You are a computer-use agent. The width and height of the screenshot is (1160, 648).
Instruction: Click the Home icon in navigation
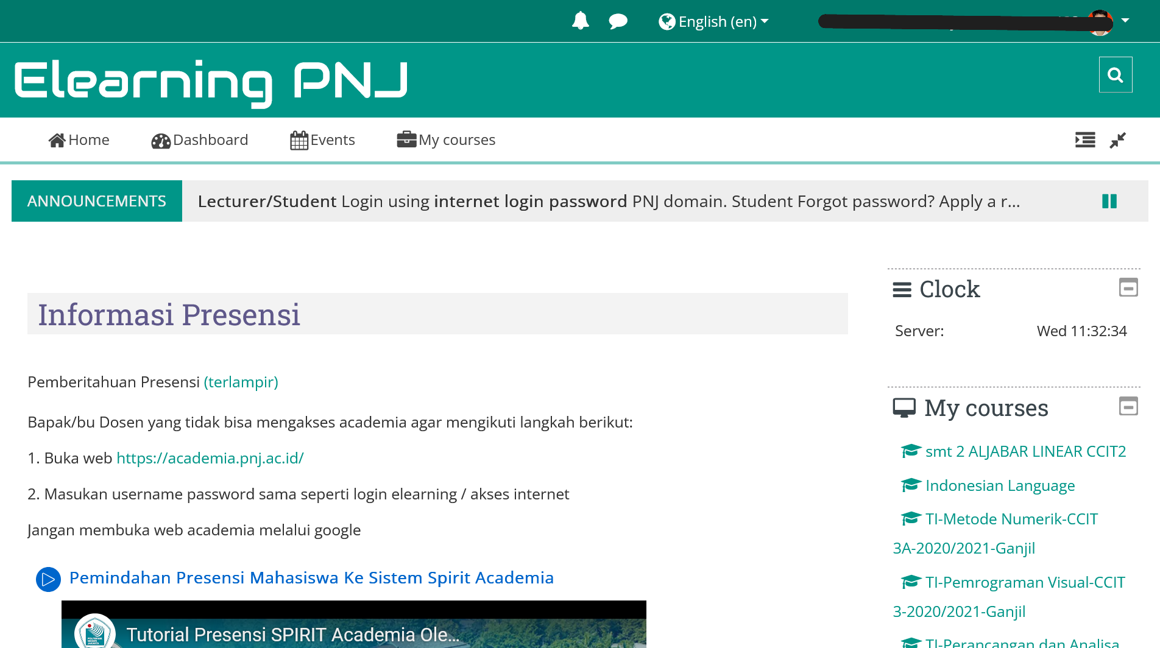click(x=58, y=139)
